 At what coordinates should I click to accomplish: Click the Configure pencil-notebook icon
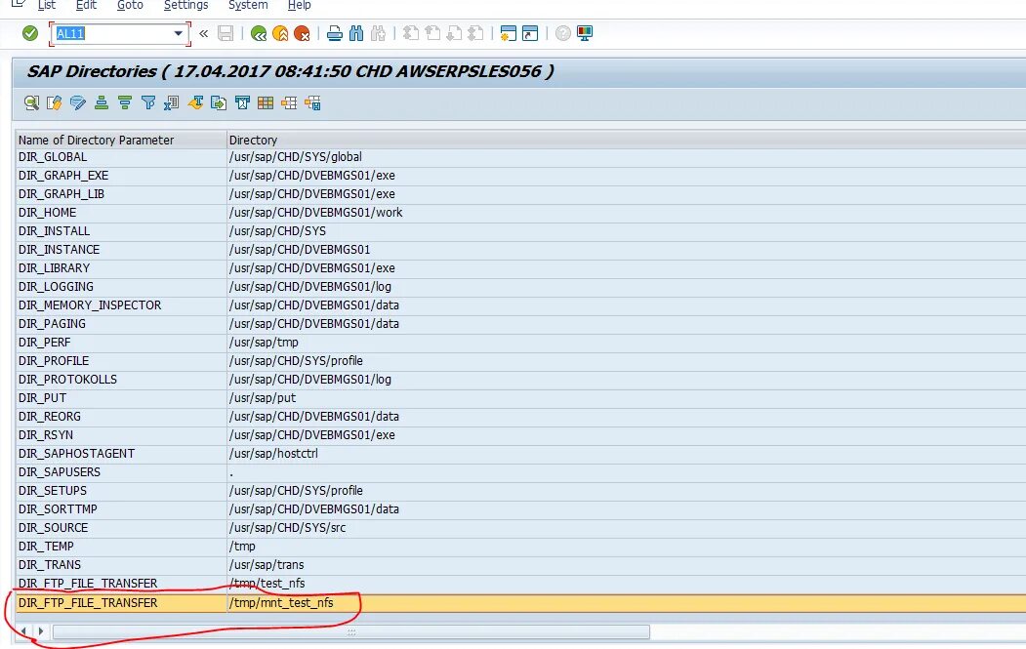(x=55, y=102)
